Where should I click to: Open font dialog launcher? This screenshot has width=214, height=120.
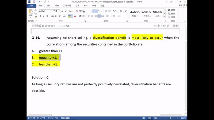(85, 21)
